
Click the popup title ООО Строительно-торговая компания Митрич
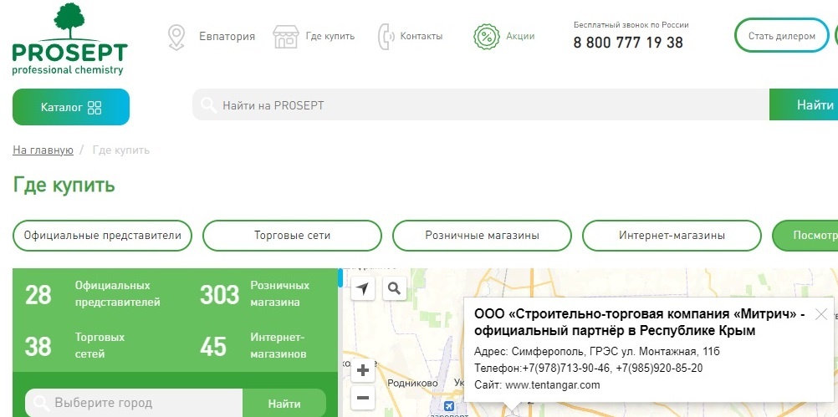point(639,322)
